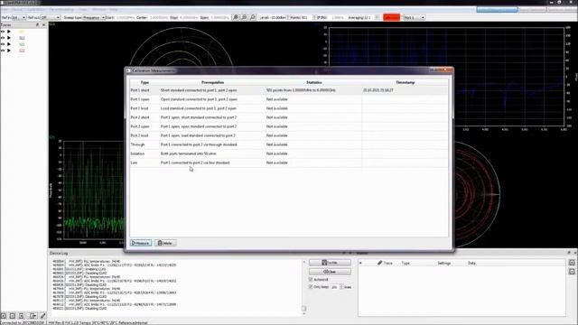Screen dimensions: 578x325
Task: Click the play triangle beside trace S21
Action: (x=9, y=44)
